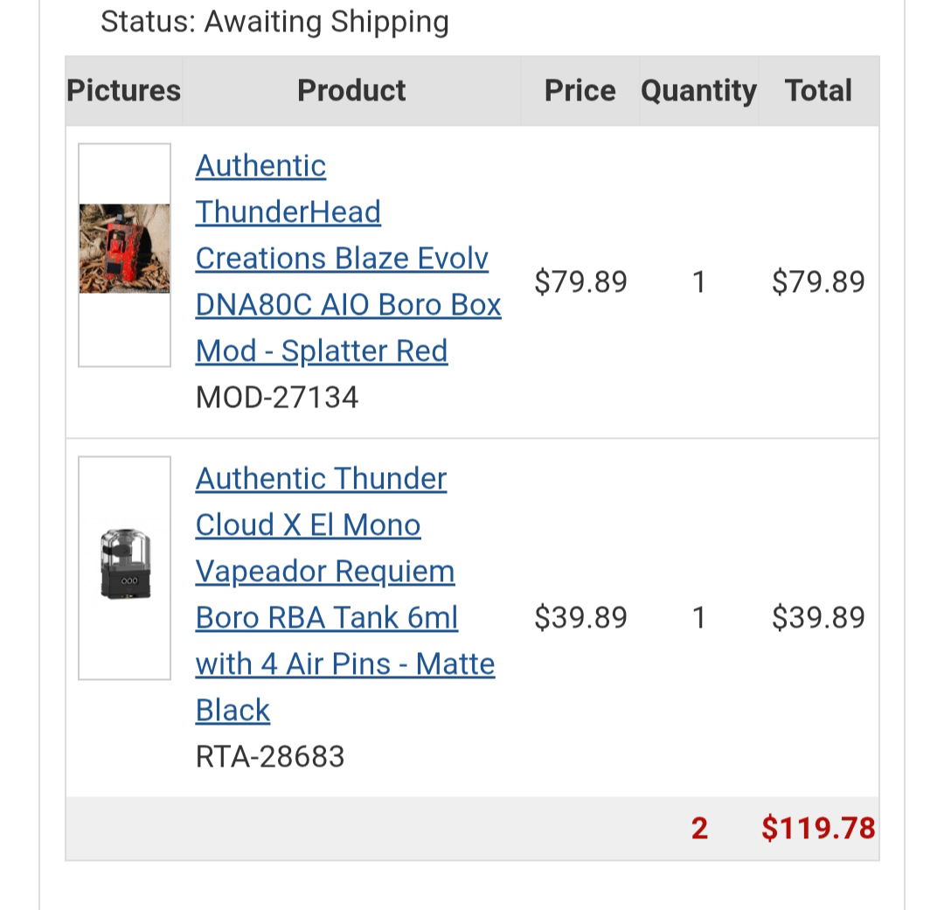Select the Quantity column header

(698, 92)
